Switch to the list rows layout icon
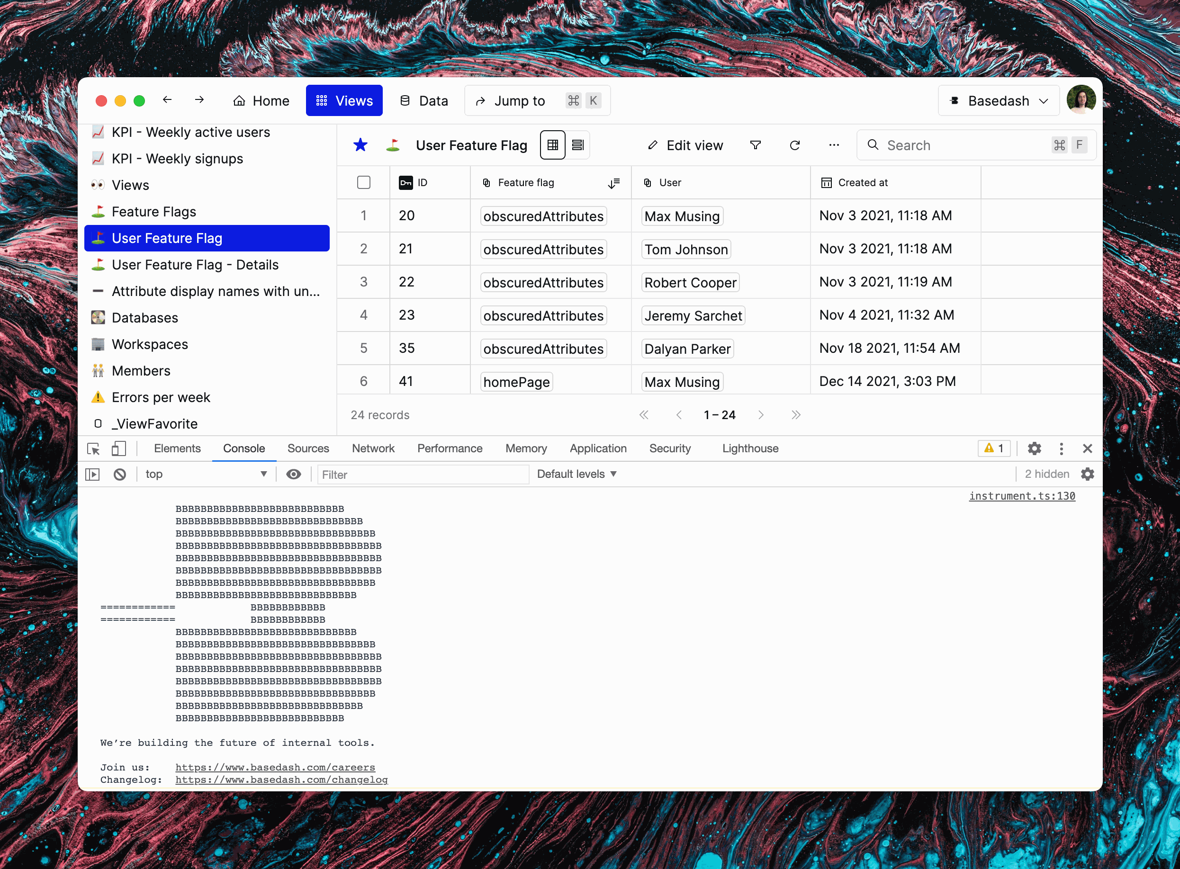The image size is (1180, 869). click(577, 144)
